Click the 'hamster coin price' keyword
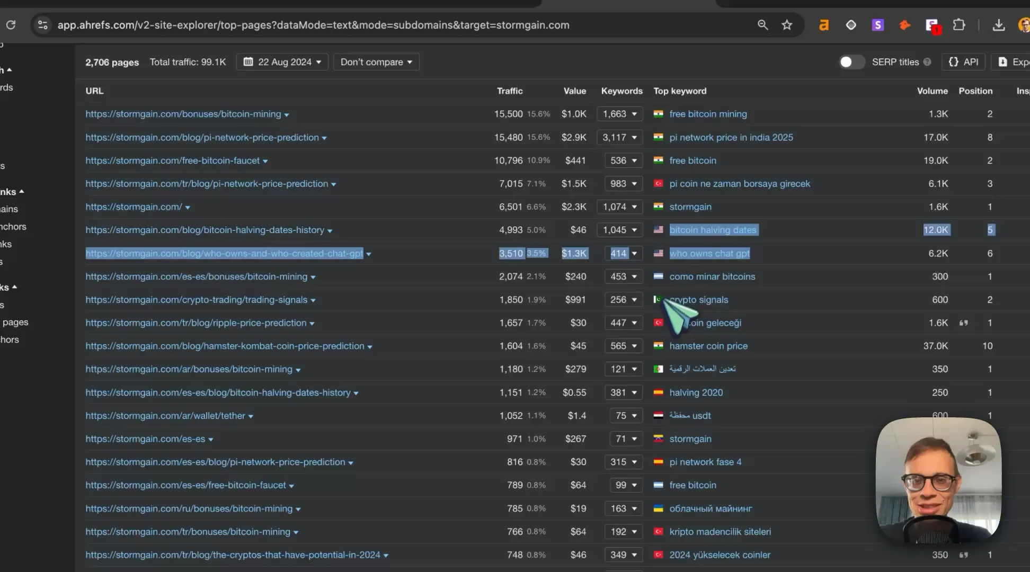The image size is (1030, 572). pos(708,346)
